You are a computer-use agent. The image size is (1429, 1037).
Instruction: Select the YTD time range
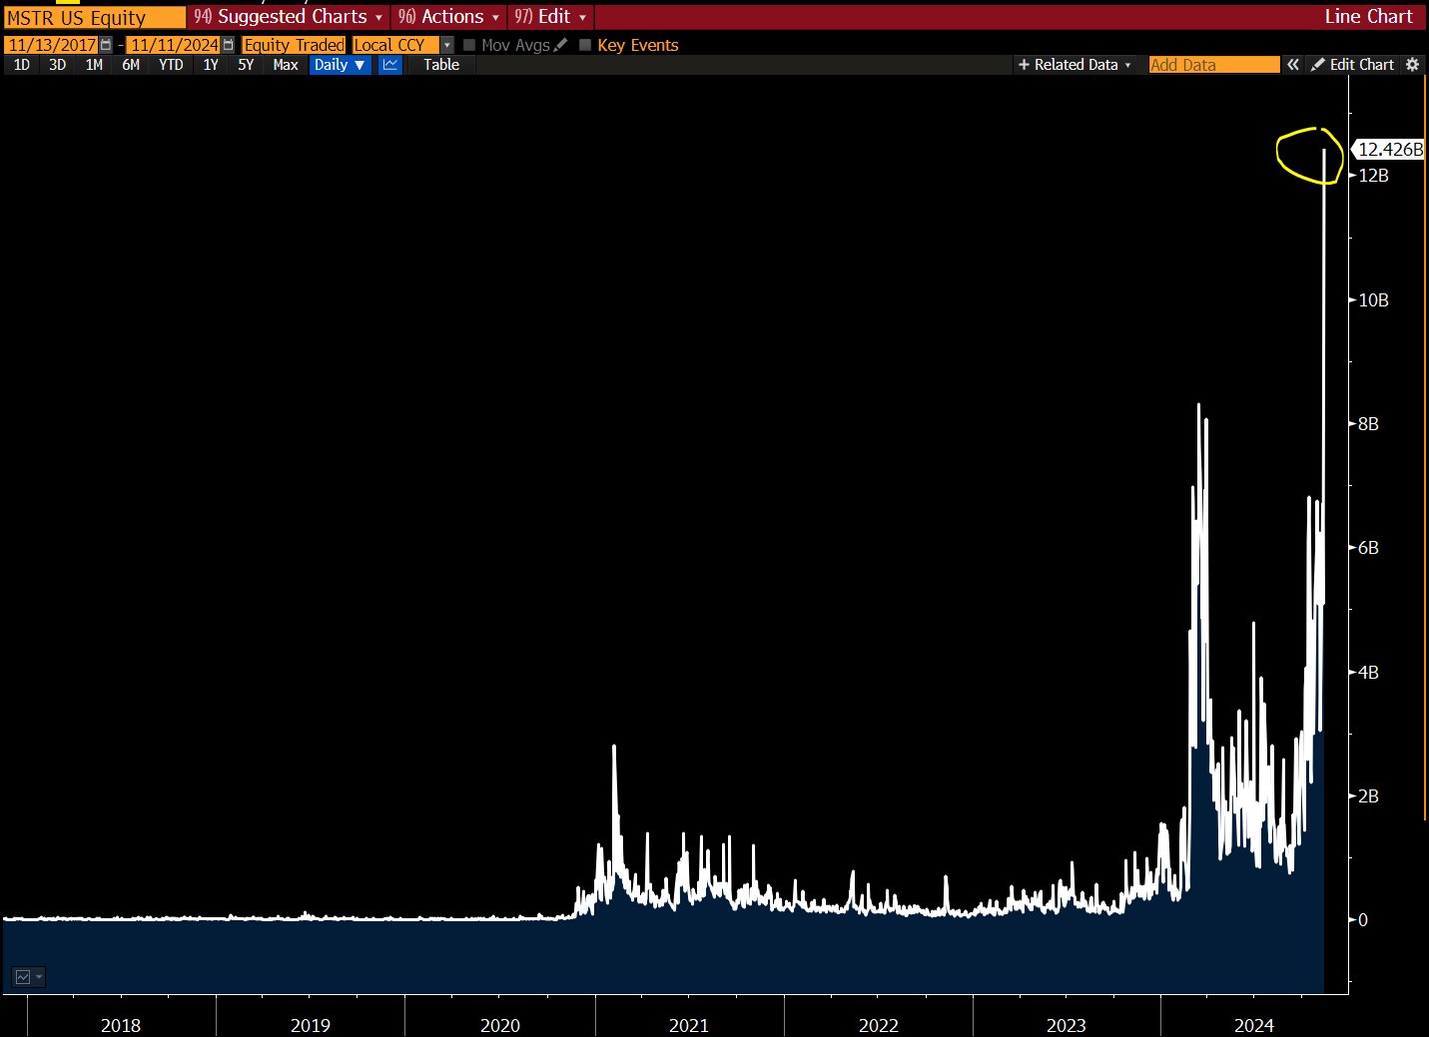click(x=171, y=65)
